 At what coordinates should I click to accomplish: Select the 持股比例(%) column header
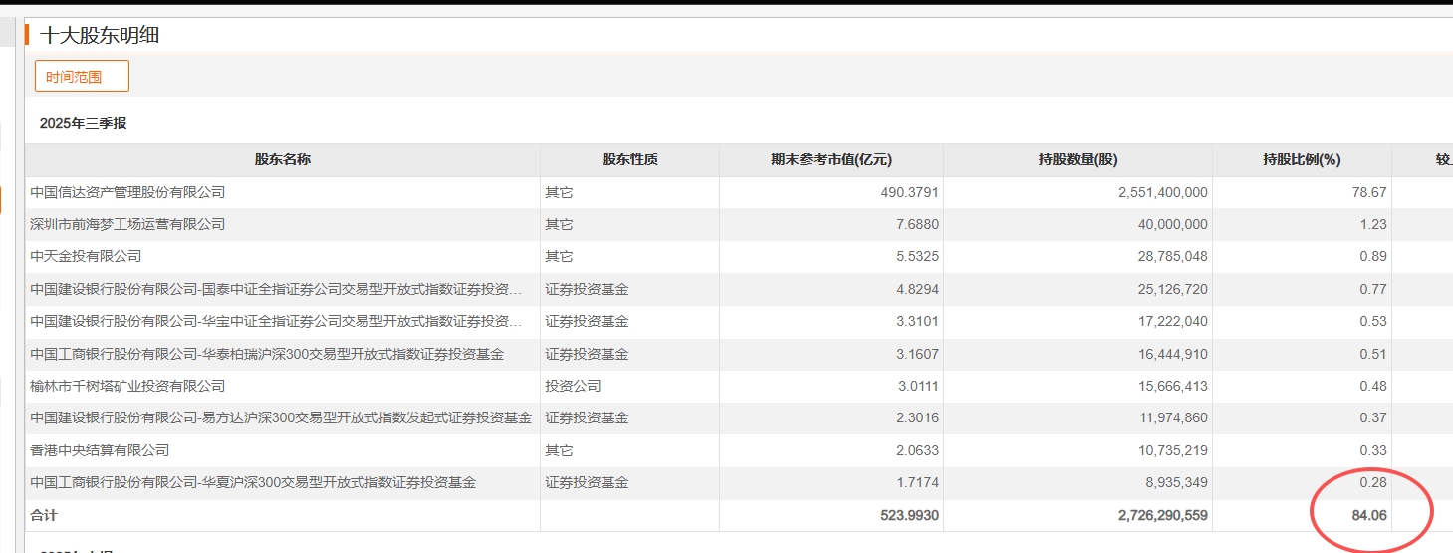1302,159
